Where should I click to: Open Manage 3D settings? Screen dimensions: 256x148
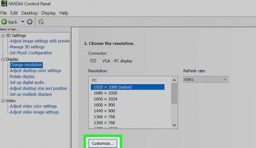click(27, 47)
